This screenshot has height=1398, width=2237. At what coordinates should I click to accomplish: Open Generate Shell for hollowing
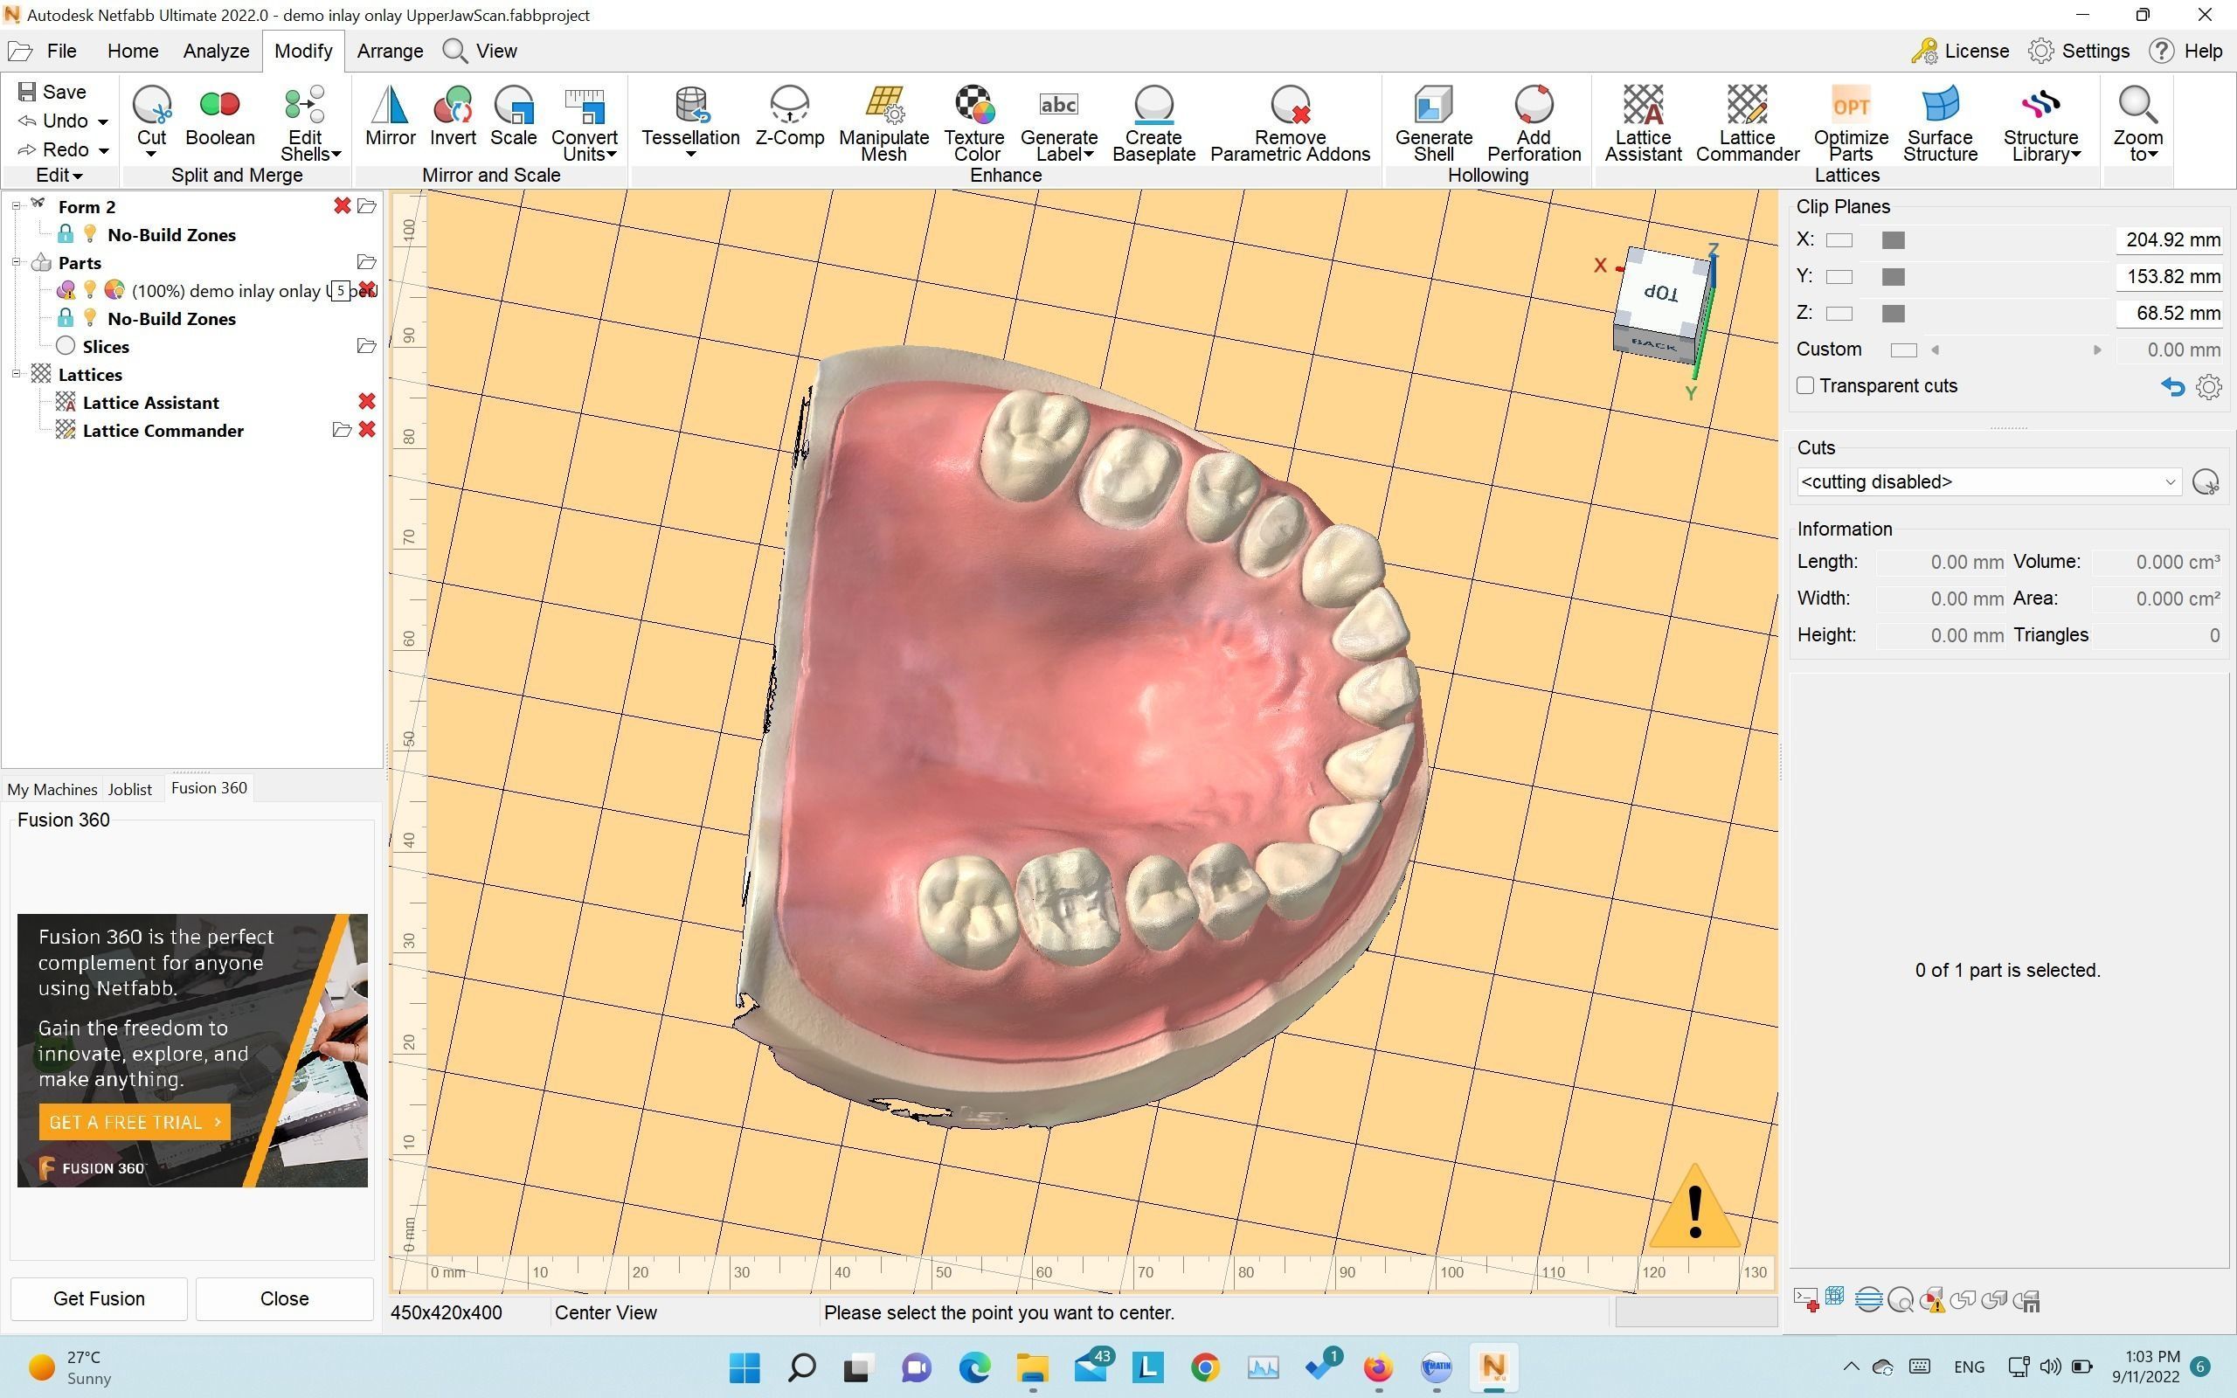coord(1434,125)
